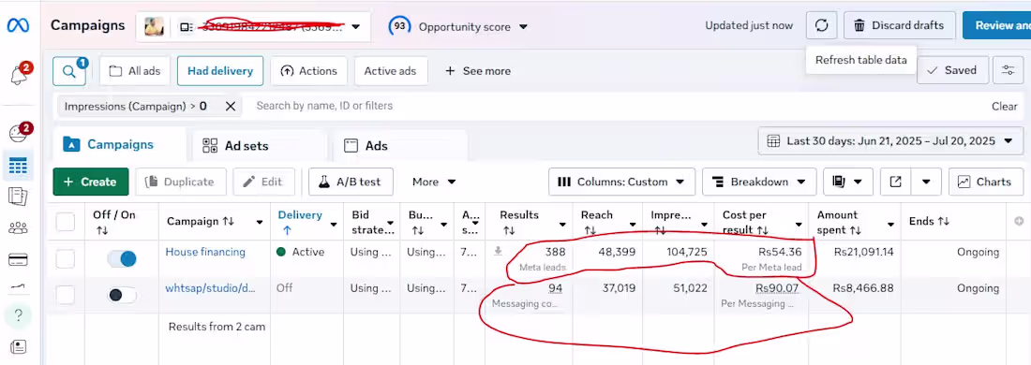The height and width of the screenshot is (365, 1031).
Task: Open the More dropdown menu
Action: pyautogui.click(x=434, y=182)
